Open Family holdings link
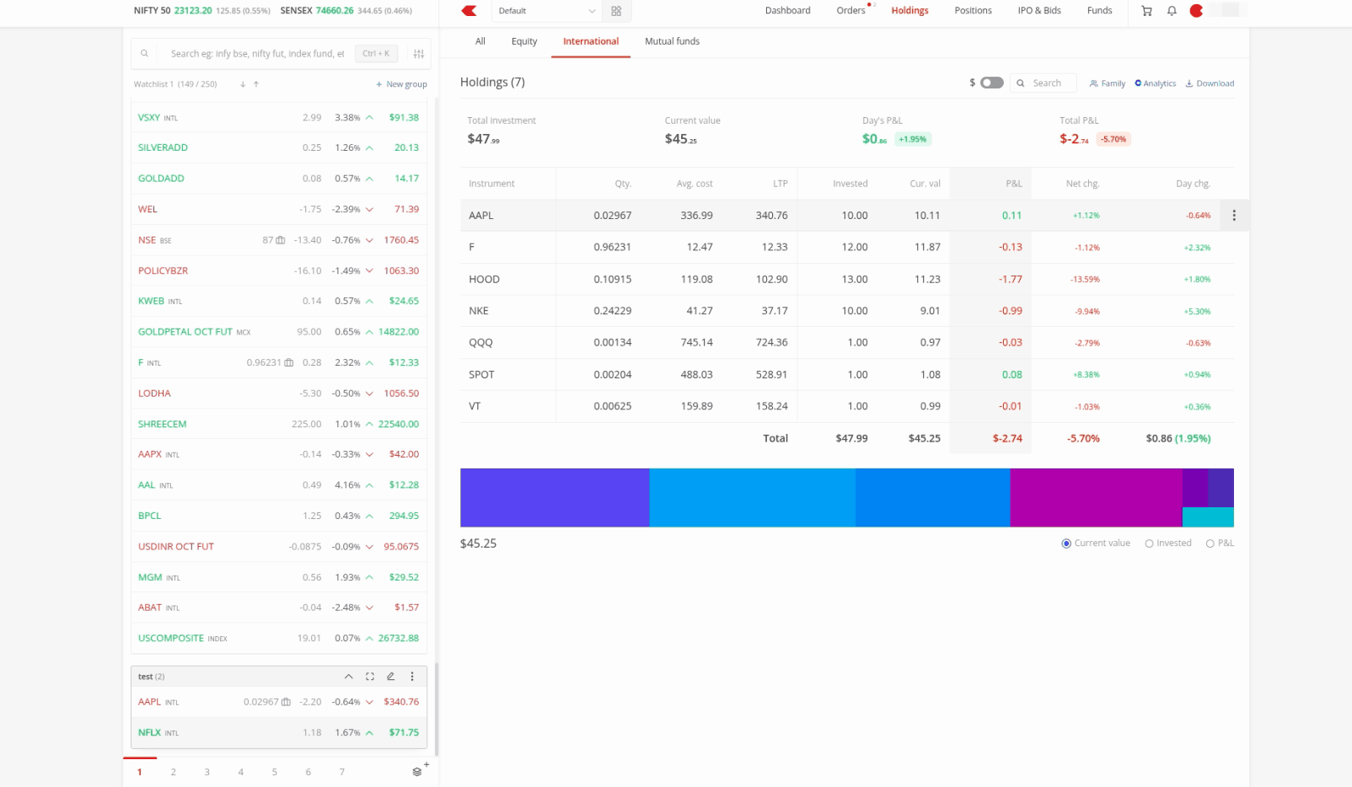1352x787 pixels. (x=1107, y=83)
